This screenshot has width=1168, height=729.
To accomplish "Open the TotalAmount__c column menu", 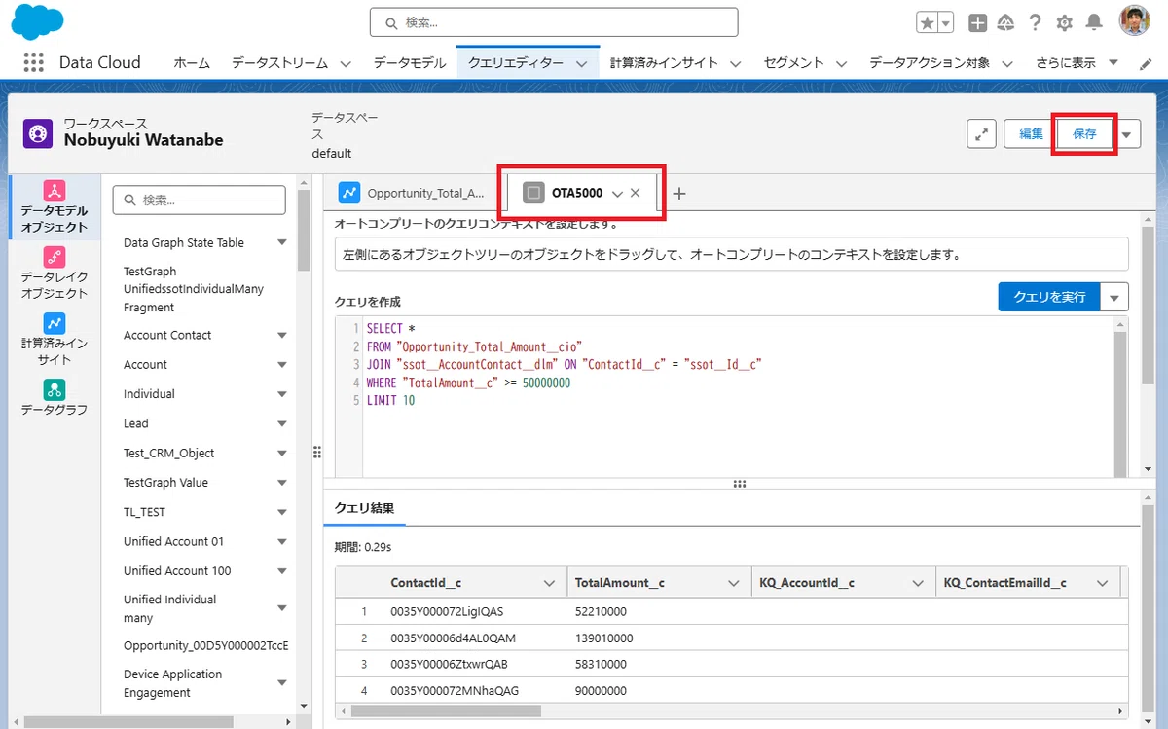I will coord(733,583).
